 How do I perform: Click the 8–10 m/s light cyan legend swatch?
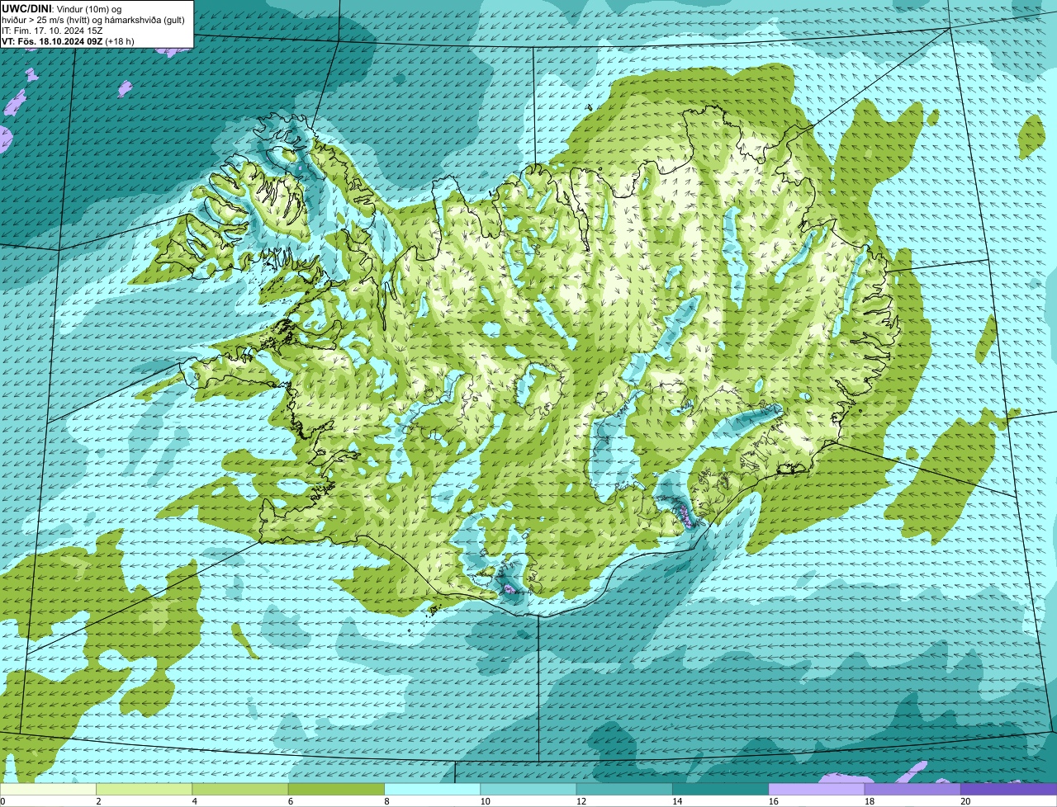click(x=432, y=789)
